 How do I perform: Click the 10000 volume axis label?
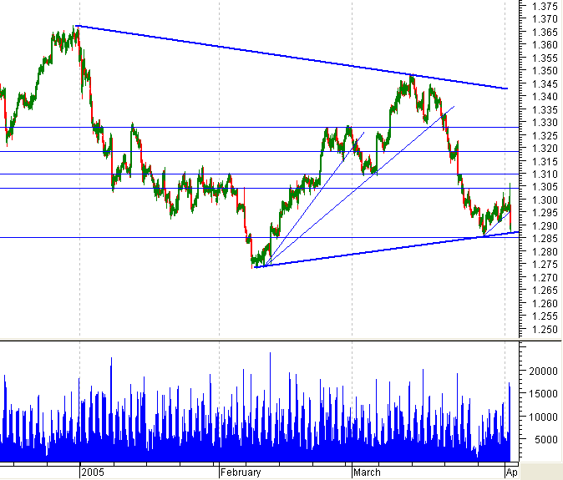click(543, 417)
